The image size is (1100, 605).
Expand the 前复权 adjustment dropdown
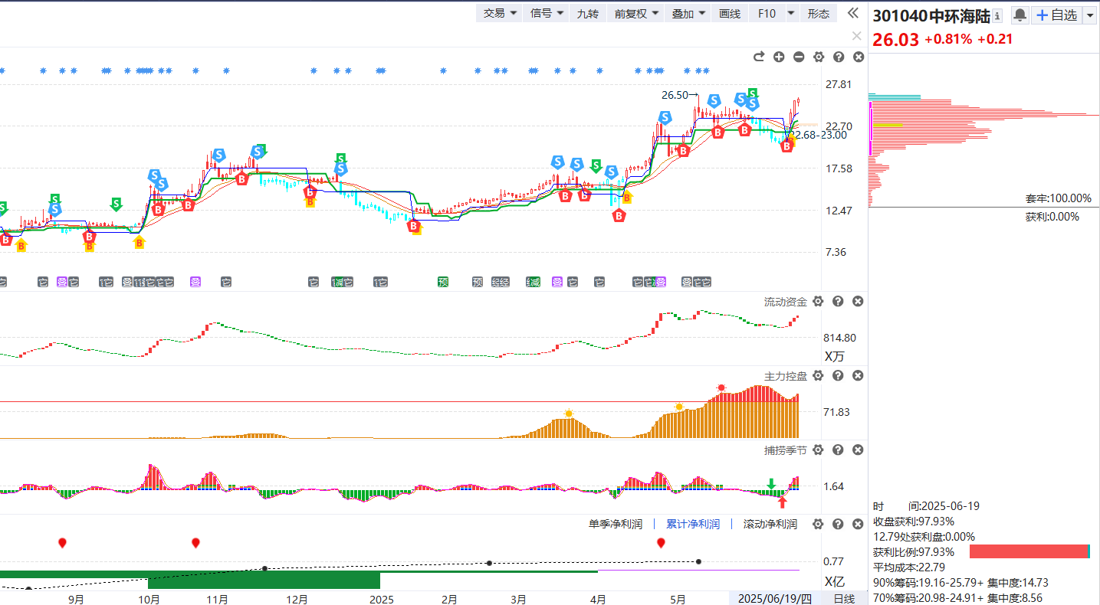coord(635,13)
